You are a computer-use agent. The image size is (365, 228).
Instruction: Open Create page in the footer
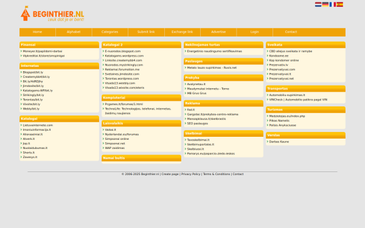coord(170,174)
